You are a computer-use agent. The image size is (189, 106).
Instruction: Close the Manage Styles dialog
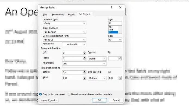click(120, 7)
